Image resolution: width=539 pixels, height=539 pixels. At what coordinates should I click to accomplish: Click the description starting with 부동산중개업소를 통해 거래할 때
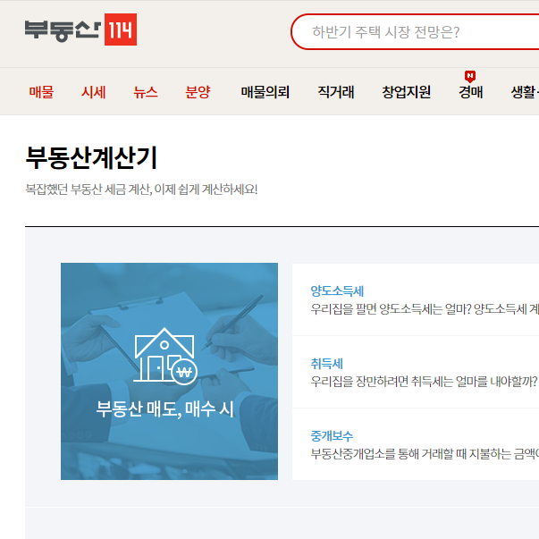(425, 454)
